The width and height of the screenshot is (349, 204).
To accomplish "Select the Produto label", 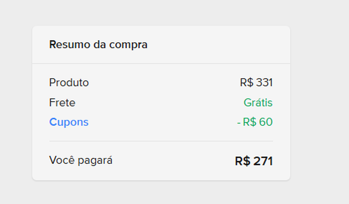I will click(x=69, y=83).
